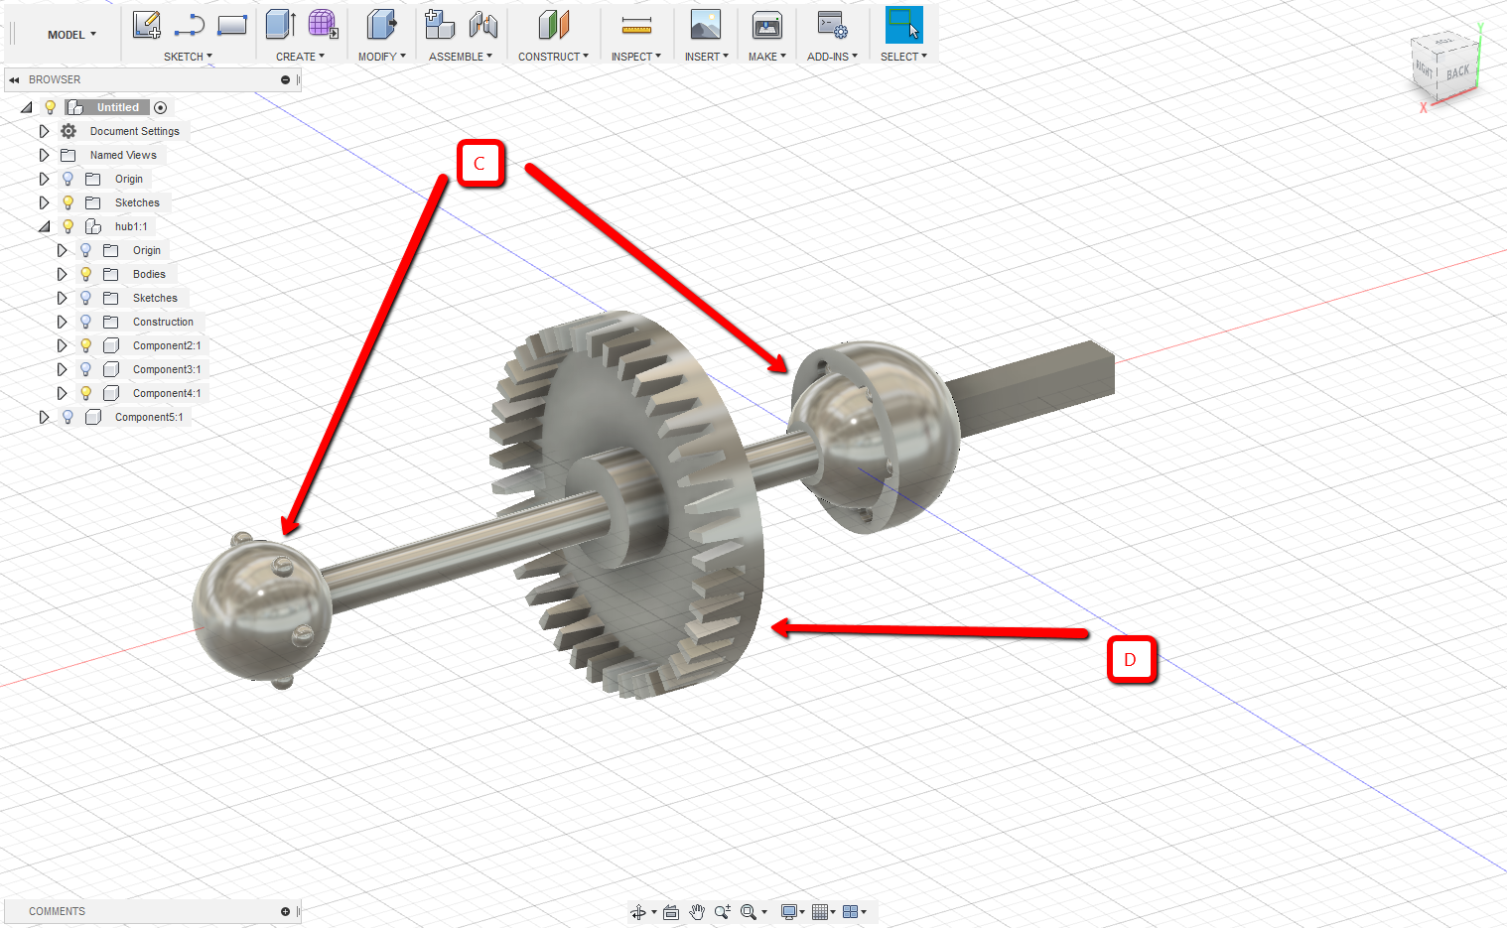This screenshot has height=928, width=1507.
Task: Click the Press Pull modify icon
Action: 381,25
